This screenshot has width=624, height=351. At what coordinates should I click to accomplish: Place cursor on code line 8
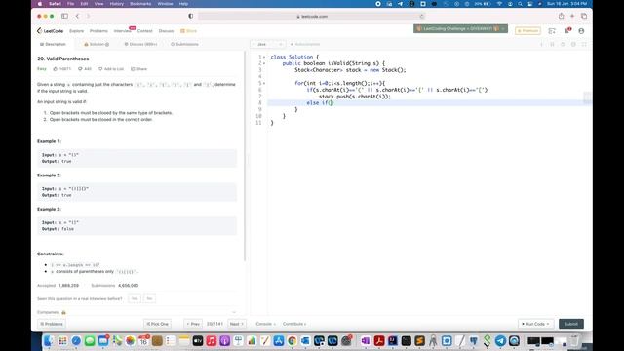[429, 102]
